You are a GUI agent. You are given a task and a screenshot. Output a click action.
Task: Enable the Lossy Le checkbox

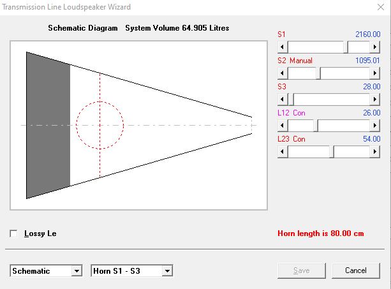(13, 233)
